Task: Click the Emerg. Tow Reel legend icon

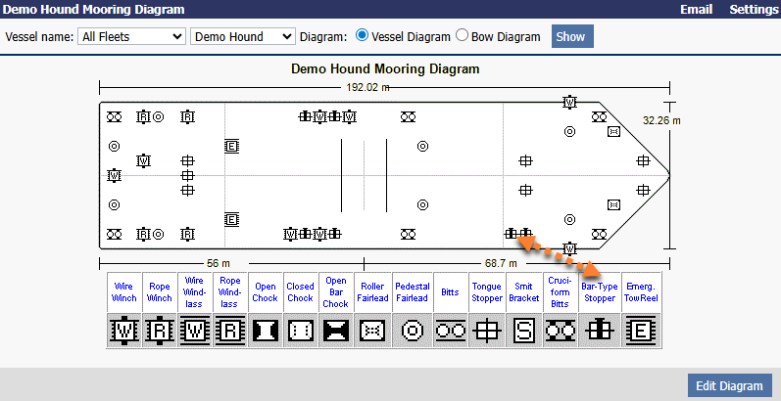Action: tap(641, 332)
